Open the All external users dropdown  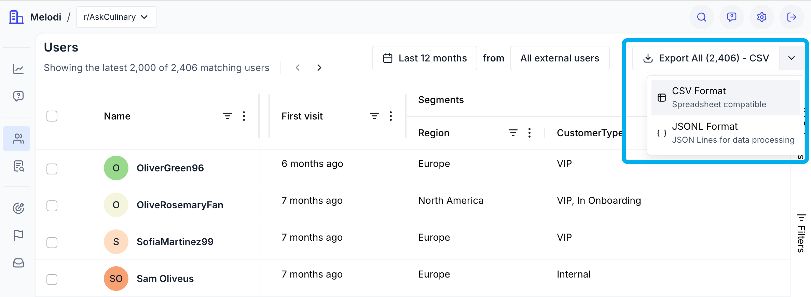point(560,58)
